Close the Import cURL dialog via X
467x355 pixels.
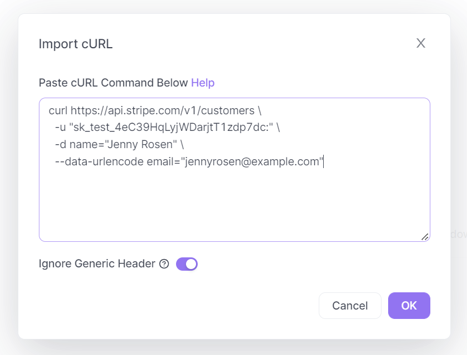420,43
